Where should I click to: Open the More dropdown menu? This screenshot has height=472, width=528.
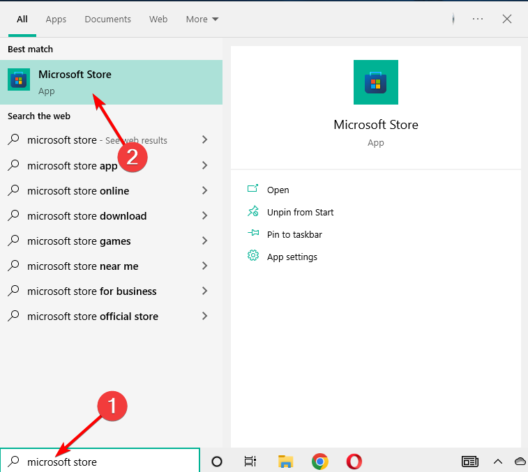pyautogui.click(x=202, y=20)
